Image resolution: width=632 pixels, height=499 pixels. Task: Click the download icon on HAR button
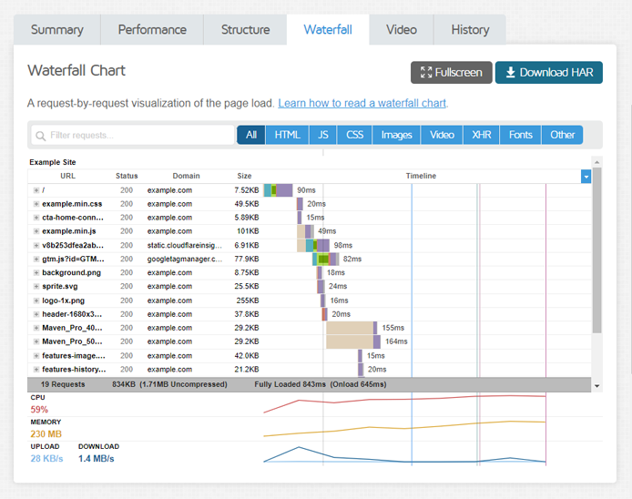coord(510,73)
